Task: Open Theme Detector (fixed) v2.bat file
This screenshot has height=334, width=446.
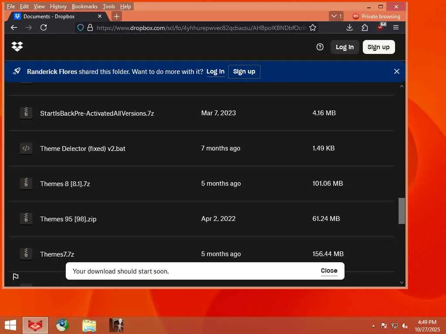Action: (83, 149)
